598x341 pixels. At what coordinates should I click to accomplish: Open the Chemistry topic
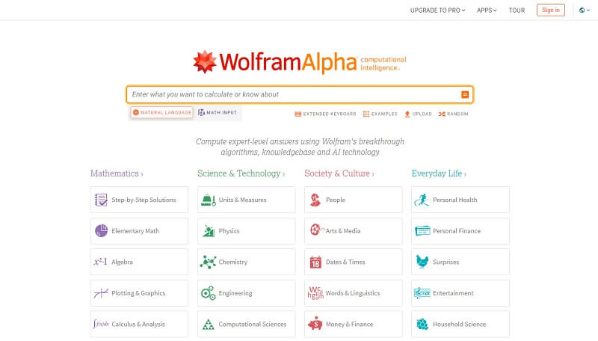click(247, 262)
